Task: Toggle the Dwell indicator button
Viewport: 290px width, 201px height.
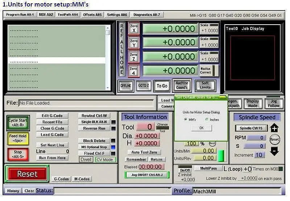Action: 86,159
